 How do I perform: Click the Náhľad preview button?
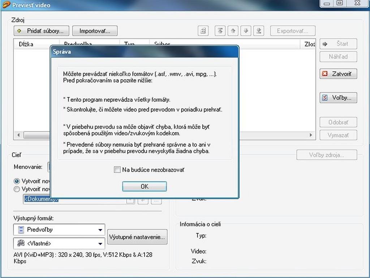[x=338, y=57]
